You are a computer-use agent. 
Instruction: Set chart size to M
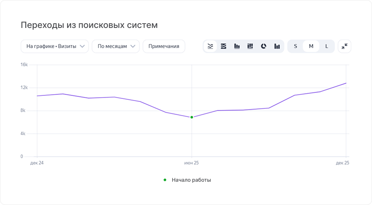[311, 46]
